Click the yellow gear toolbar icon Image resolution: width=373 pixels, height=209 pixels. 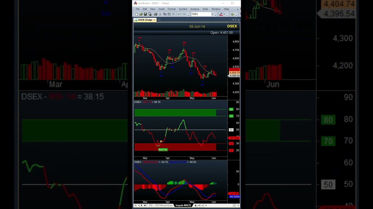(233, 14)
